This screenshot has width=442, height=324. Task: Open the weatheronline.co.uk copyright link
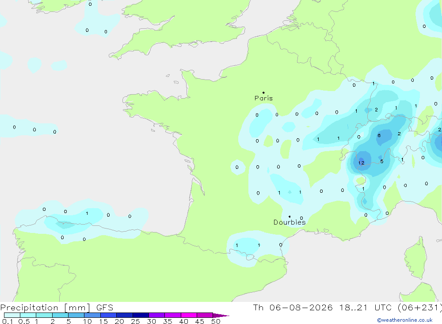pos(405,320)
